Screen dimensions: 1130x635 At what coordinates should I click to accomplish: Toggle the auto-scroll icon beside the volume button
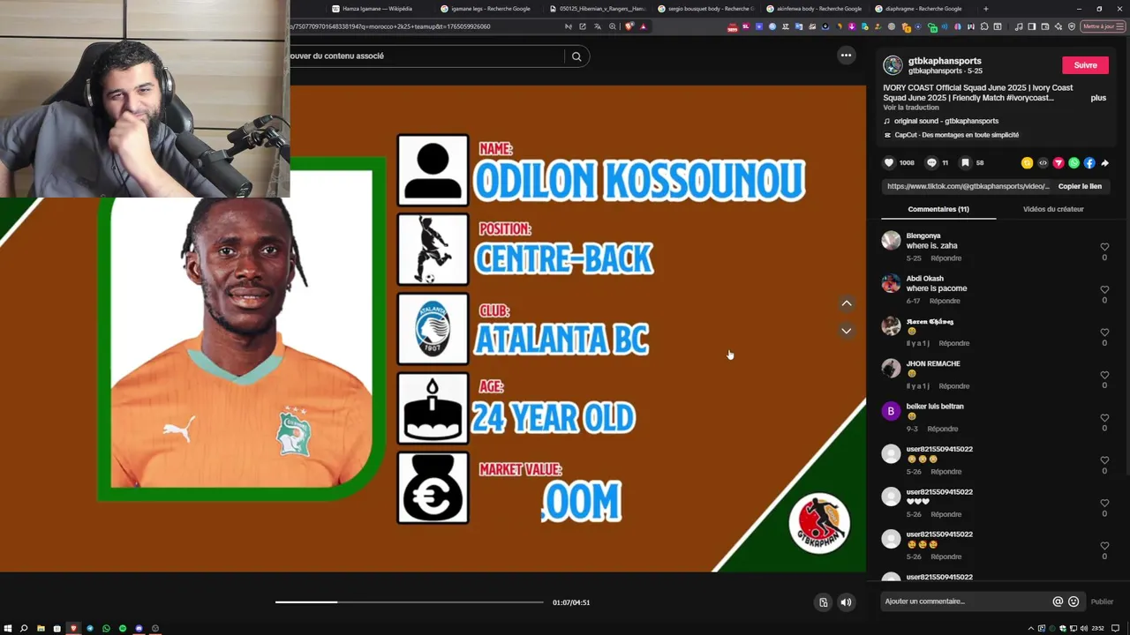click(823, 602)
